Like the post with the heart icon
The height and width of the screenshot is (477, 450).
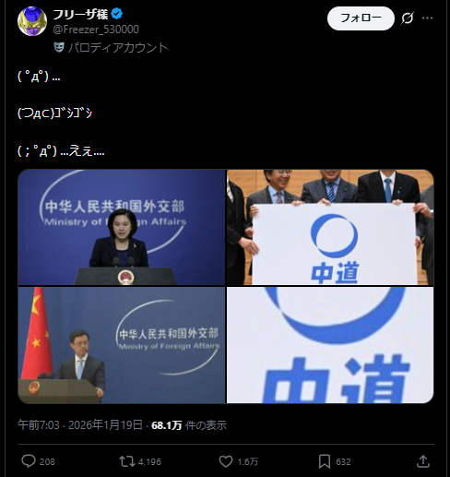[226, 461]
